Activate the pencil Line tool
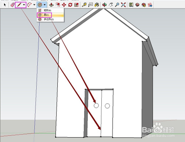The height and width of the screenshot is (142, 185). tap(19, 5)
